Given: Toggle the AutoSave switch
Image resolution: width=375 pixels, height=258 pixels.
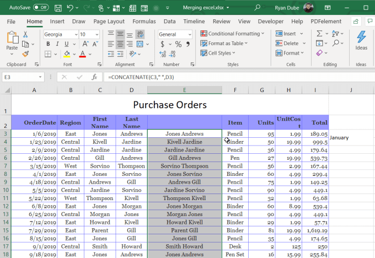Looking at the screenshot, I should click(41, 8).
